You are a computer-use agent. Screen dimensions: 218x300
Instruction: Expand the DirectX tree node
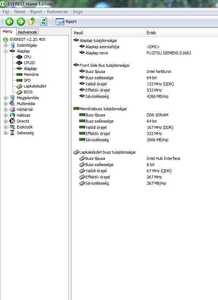5,121
